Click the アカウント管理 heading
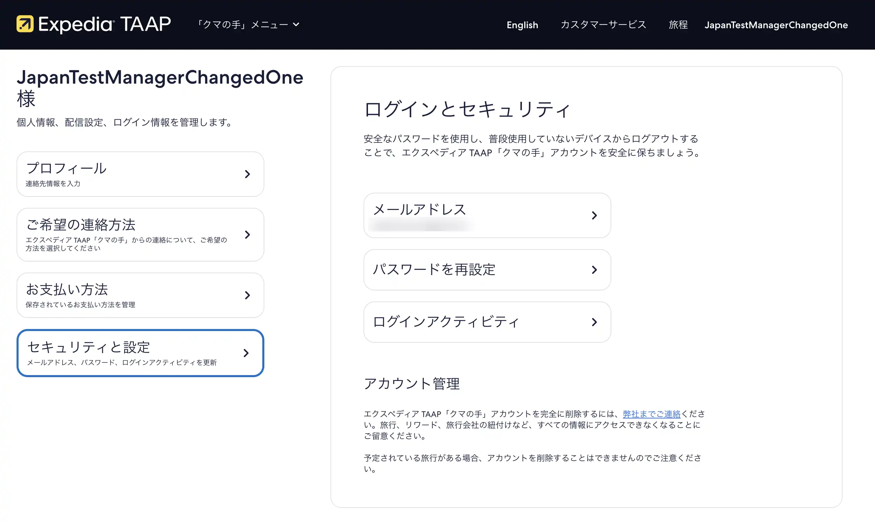 [x=412, y=383]
